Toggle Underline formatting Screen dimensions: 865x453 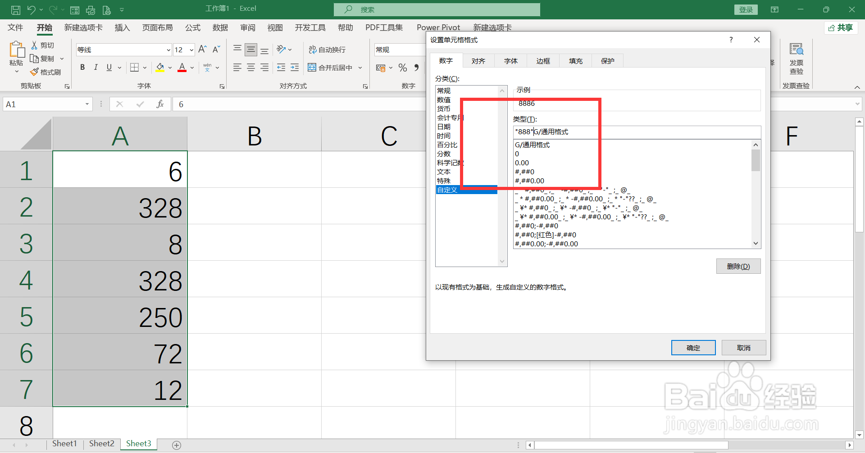pos(109,68)
